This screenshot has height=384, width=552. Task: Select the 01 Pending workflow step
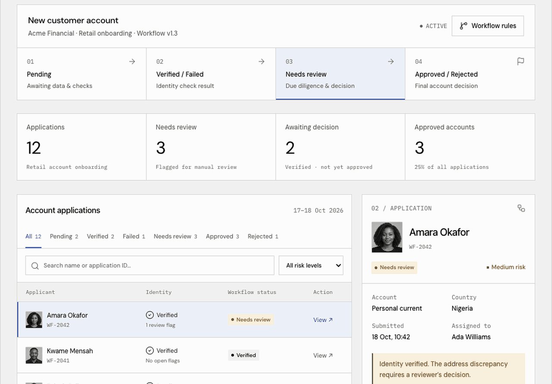82,74
